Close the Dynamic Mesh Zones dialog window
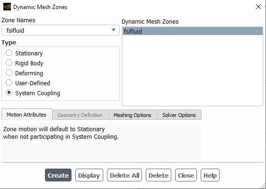Screen dimensions: 266x189 click(x=258, y=7)
